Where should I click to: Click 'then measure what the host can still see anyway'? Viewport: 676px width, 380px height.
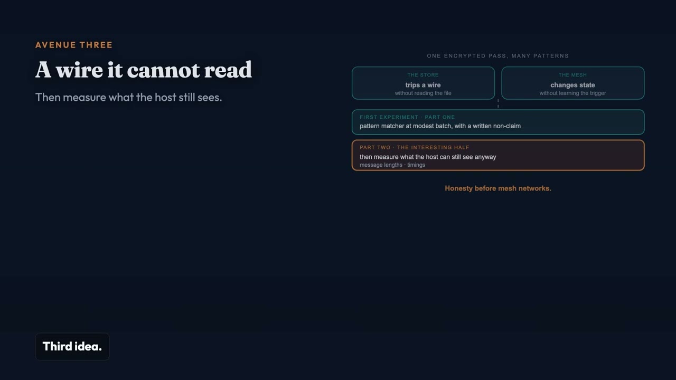pos(428,157)
